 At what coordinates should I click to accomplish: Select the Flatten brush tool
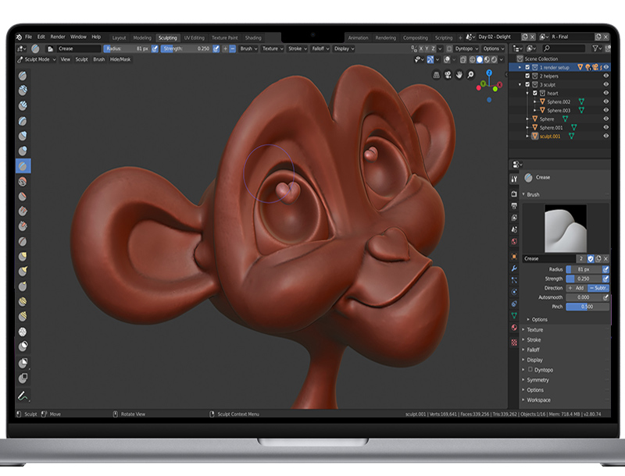[x=23, y=196]
